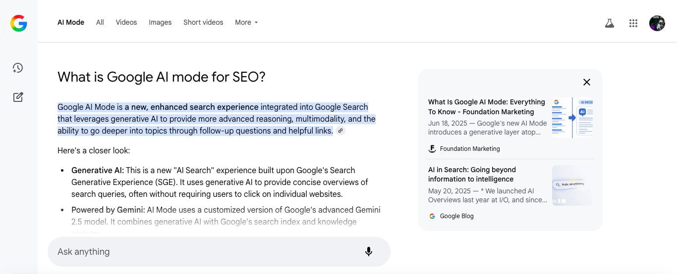This screenshot has width=677, height=274.
Task: Focus the Ask anything input field
Action: (x=219, y=252)
